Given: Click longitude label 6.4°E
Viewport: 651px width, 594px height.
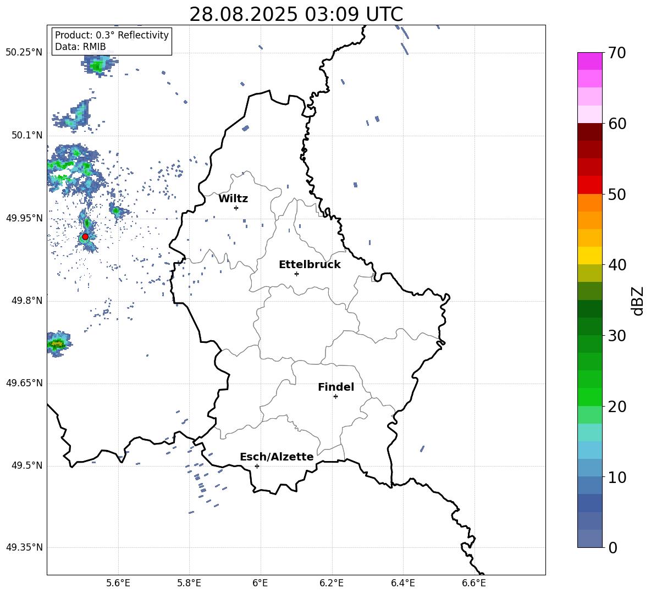Looking at the screenshot, I should [403, 583].
